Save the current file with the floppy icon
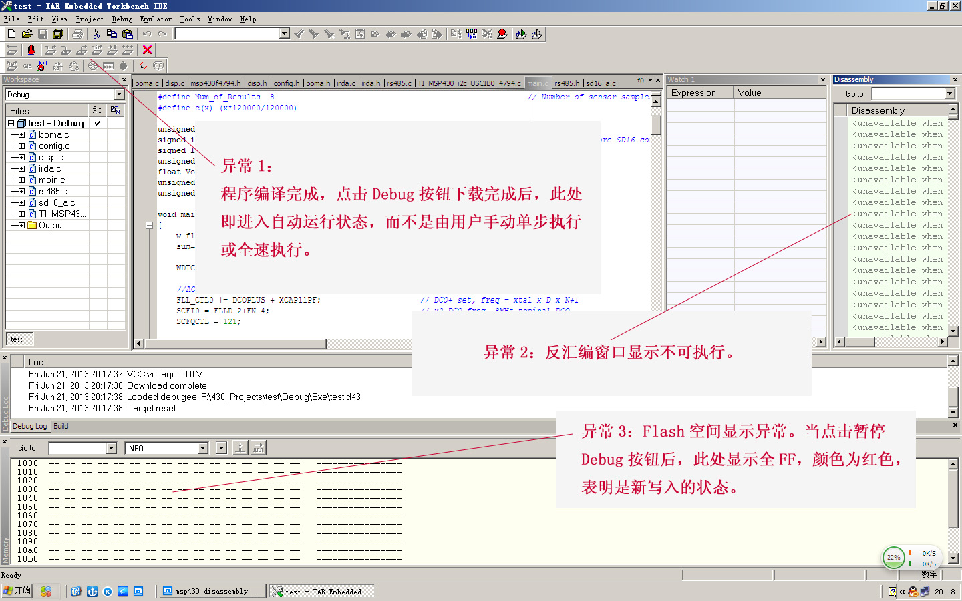Screen dimensions: 962x601 click(43, 34)
